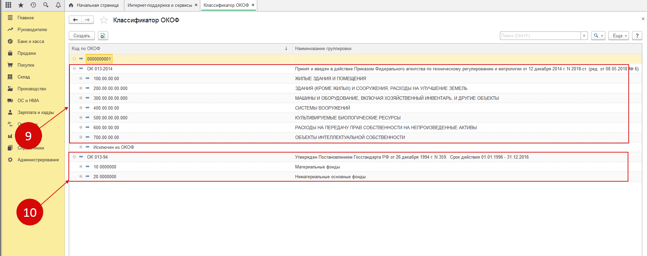Click the Зарплата и кадры person icon
647x256 pixels.
tap(10, 112)
